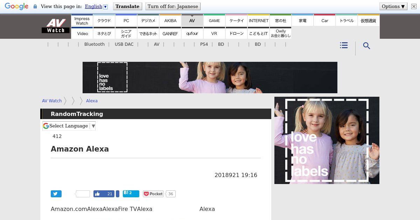The image size is (420, 220).
Task: Open the ケータイ tab
Action: coord(236,21)
